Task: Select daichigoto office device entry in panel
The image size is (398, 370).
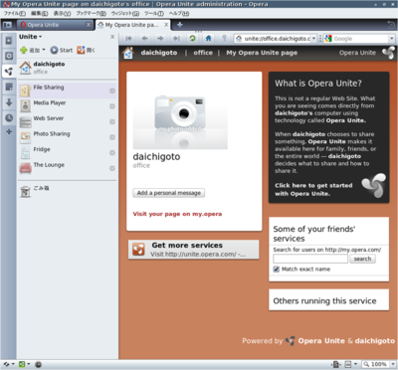Action: coord(68,68)
